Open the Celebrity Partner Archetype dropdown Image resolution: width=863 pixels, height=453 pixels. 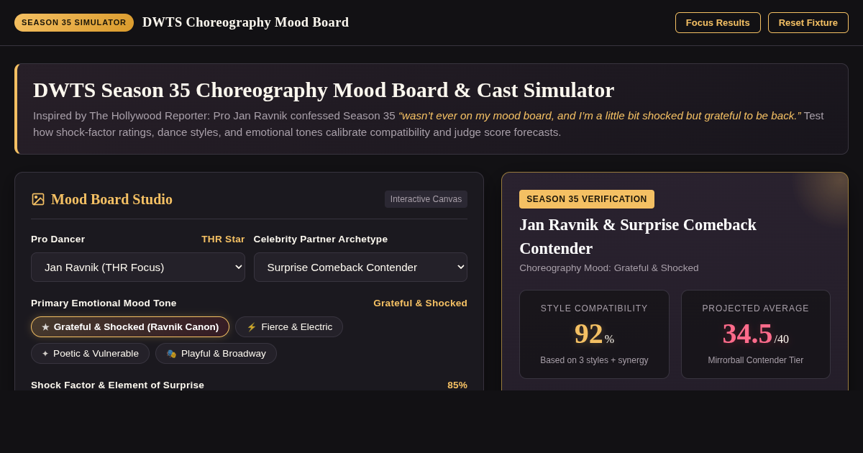(360, 267)
